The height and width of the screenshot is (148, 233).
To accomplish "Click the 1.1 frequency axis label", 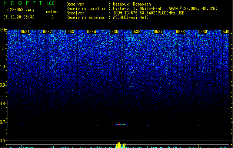I will coord(3,48).
